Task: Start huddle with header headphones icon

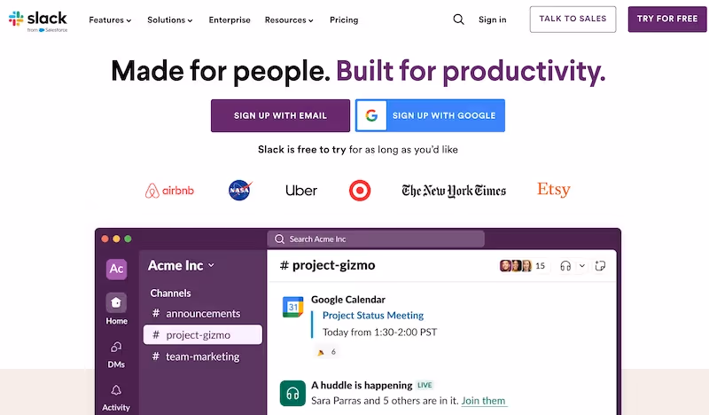Action: click(565, 266)
